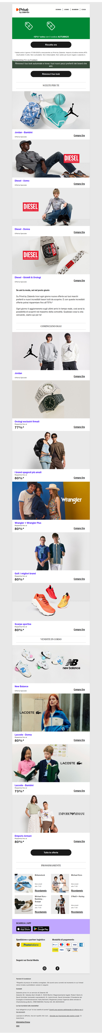The width and height of the screenshot is (102, 1033).
Task: Open the DONNA menu item
Action: coord(59,10)
